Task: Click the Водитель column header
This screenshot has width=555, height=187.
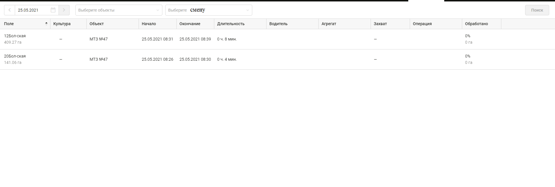Action: (x=278, y=24)
